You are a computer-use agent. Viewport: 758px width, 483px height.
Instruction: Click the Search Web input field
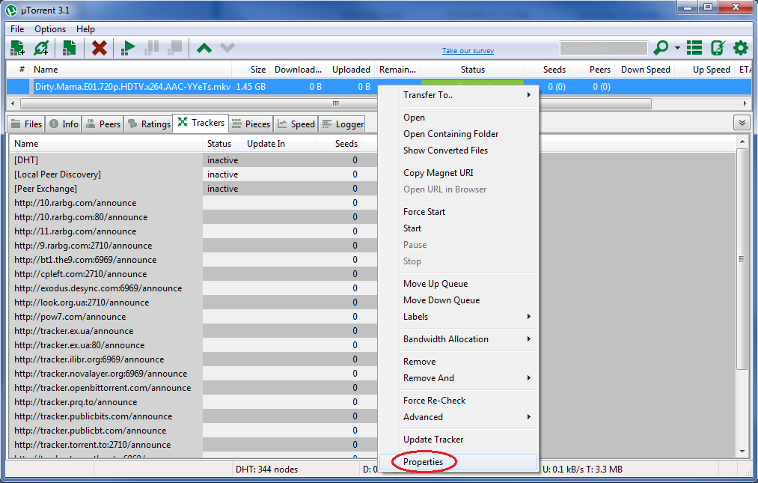(603, 49)
